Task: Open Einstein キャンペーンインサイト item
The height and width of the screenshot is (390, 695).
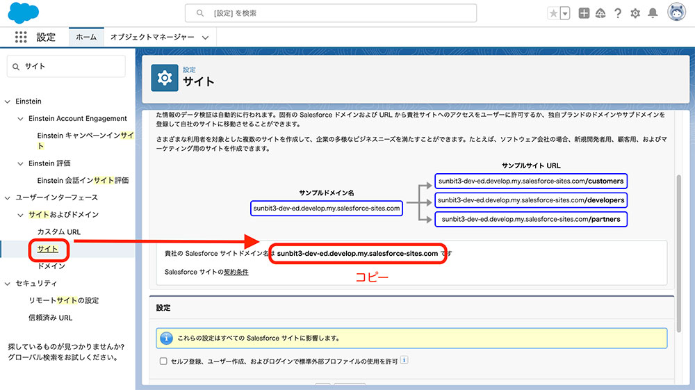Action: pos(85,140)
